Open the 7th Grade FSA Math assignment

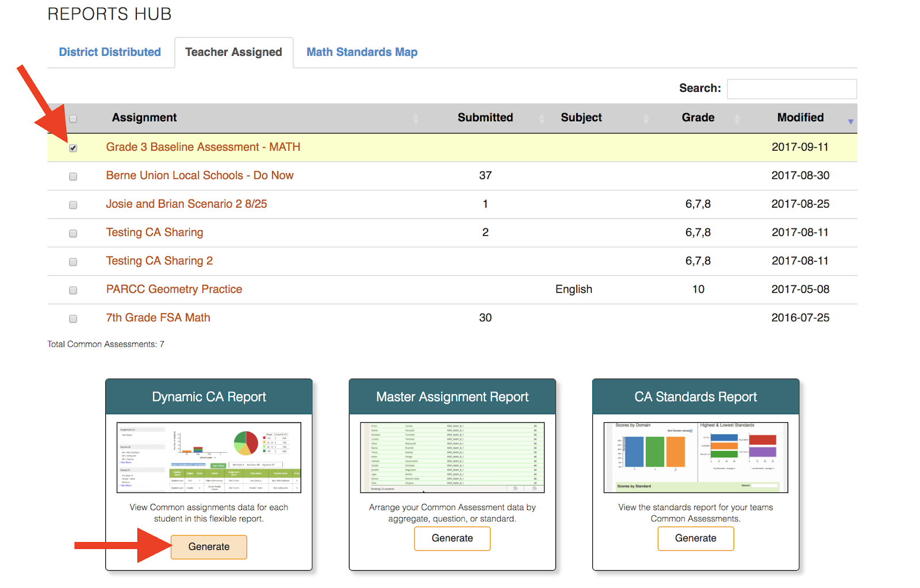pos(158,318)
